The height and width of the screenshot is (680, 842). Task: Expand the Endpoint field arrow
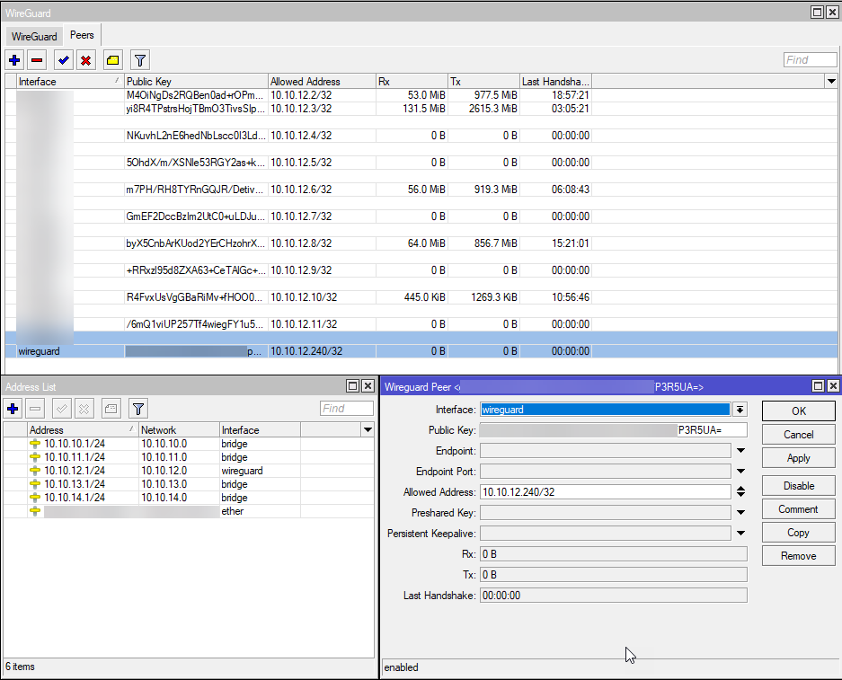point(740,451)
